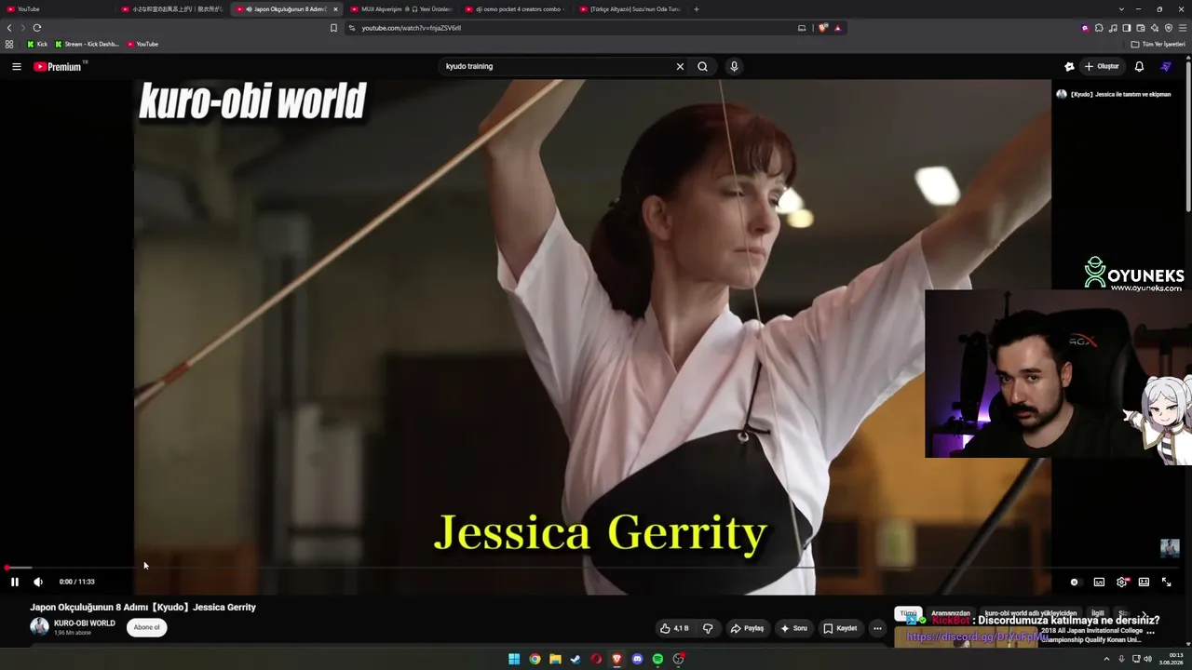Open the Brave Leo AI sparkle icon
1192x670 pixels.
(x=1155, y=28)
